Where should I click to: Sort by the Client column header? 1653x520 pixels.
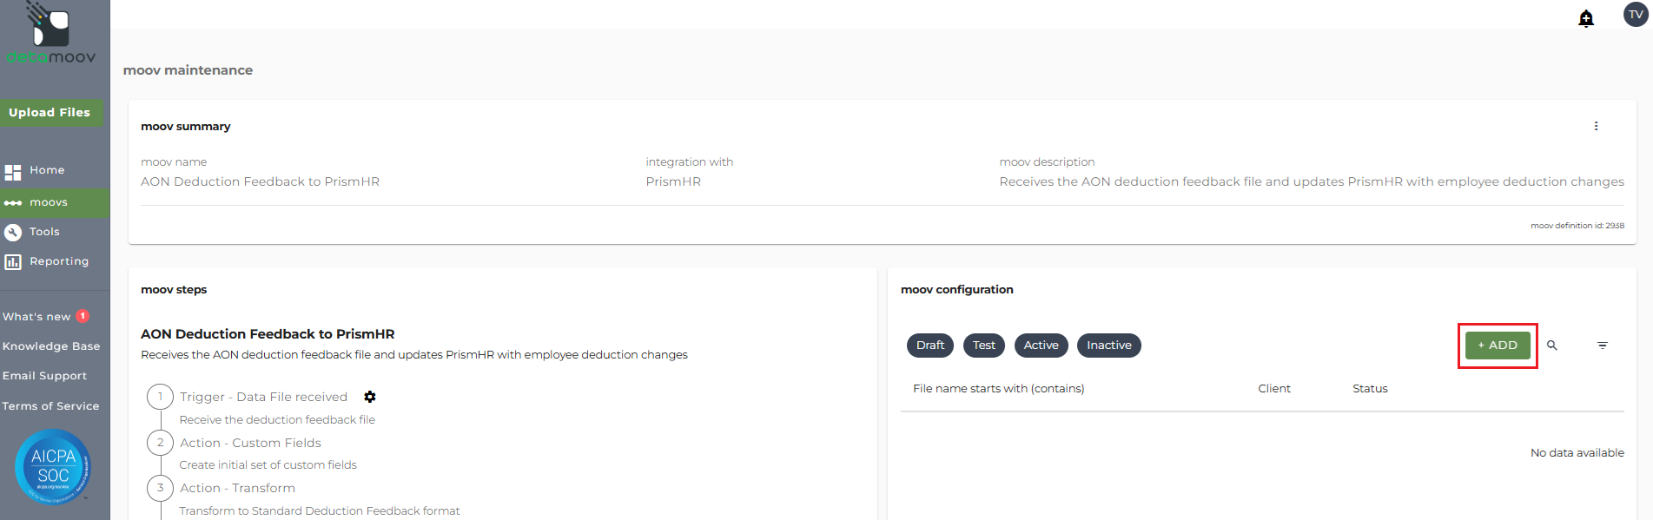click(1274, 389)
